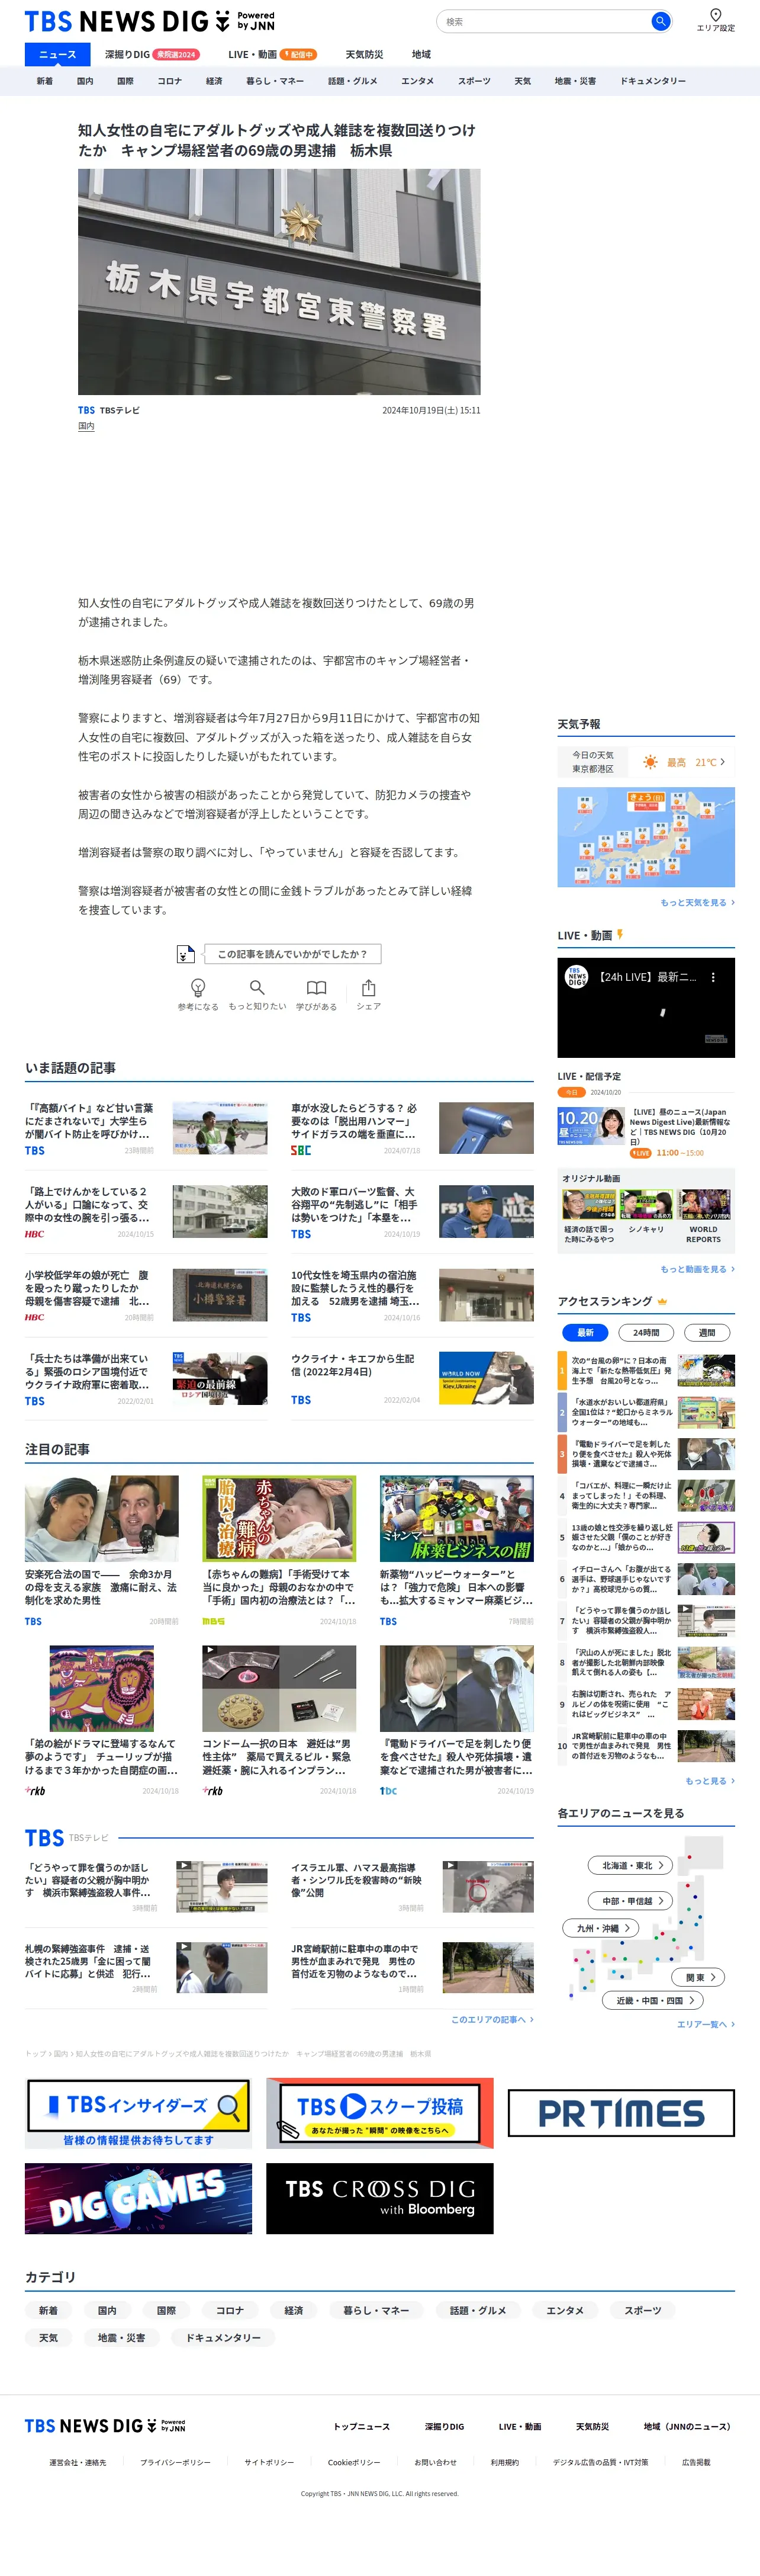Open the エリア一覧へ link
Screen dimensions: 760x2576
[705, 2024]
